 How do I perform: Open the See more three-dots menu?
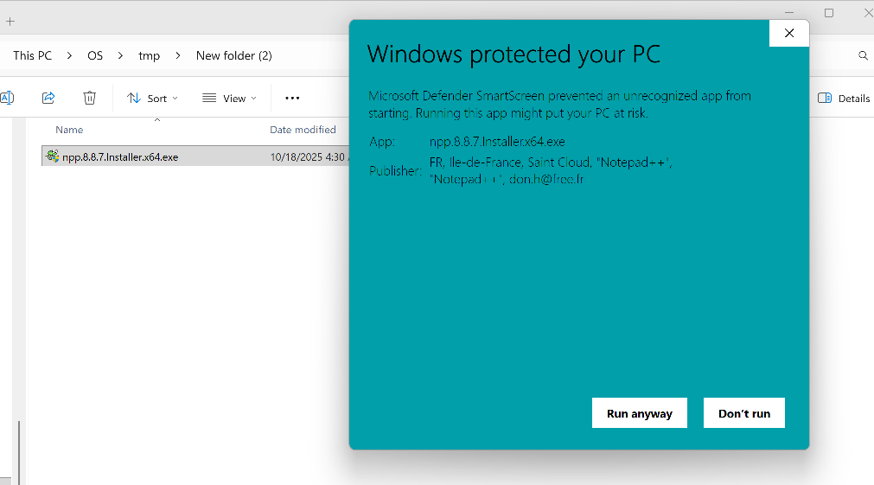coord(292,98)
